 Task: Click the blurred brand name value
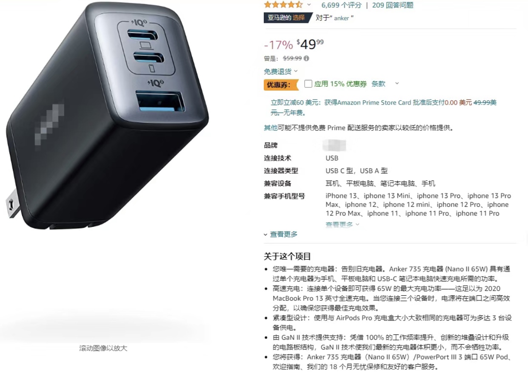click(334, 145)
